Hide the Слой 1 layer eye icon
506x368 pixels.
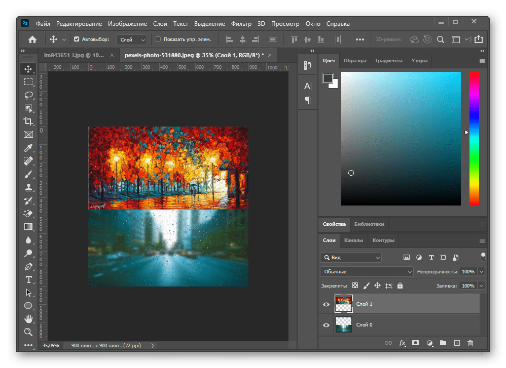tap(326, 304)
